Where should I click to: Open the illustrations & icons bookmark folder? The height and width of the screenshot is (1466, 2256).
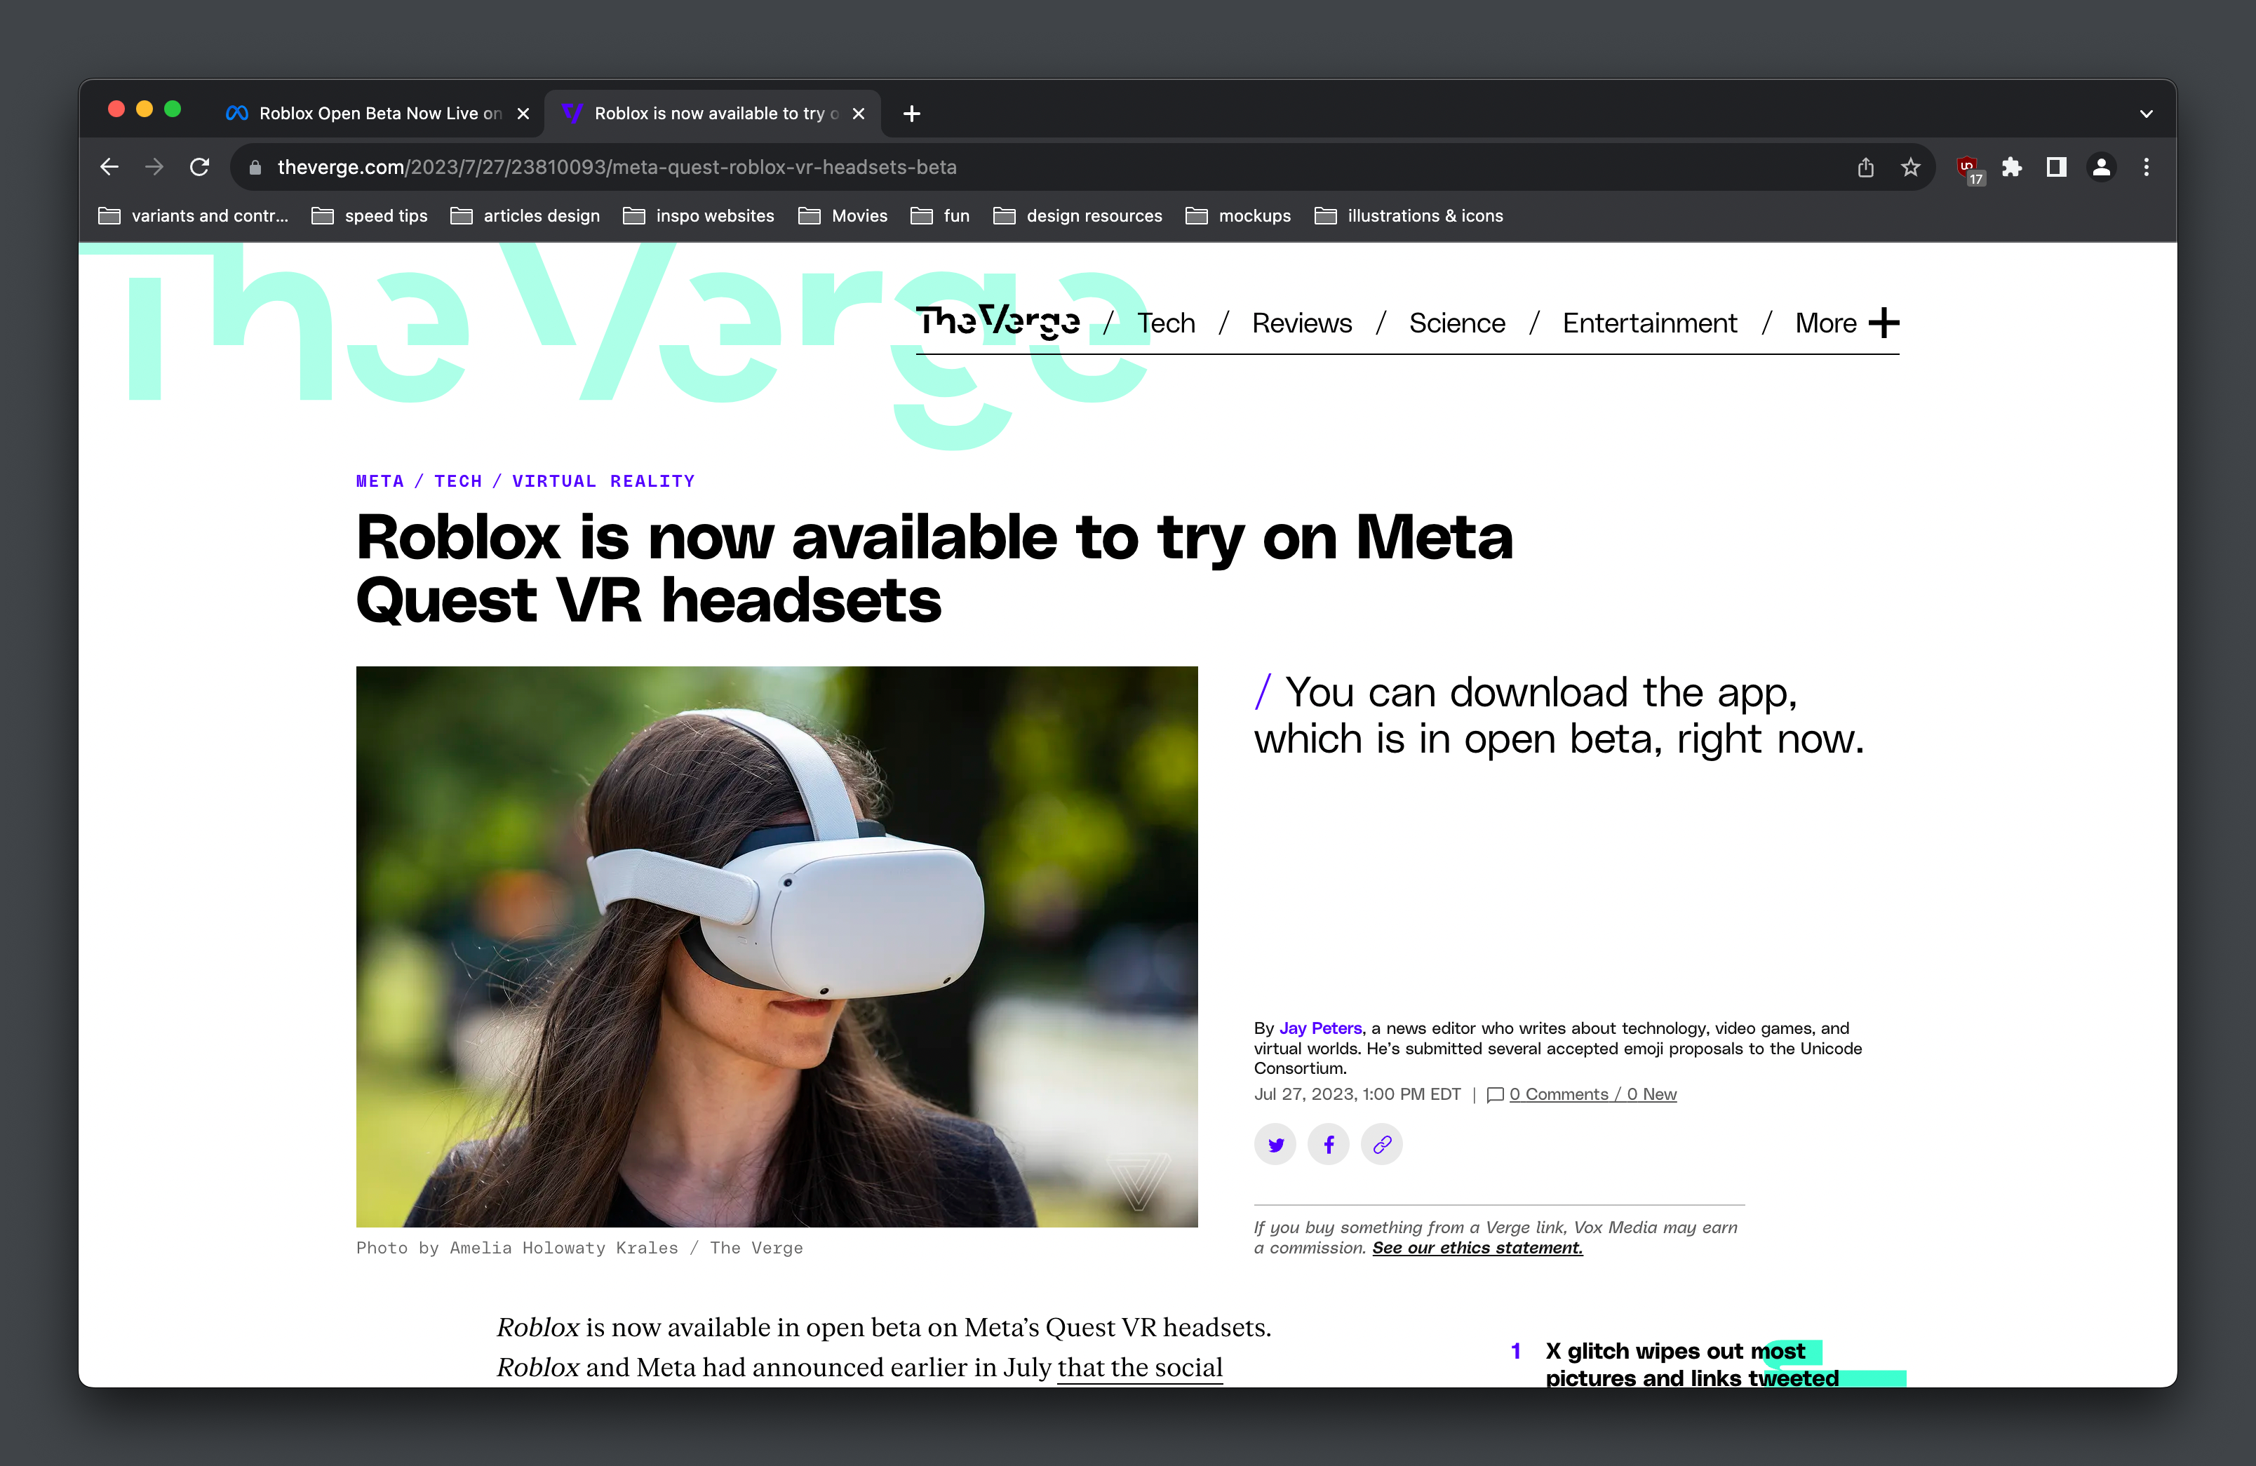1409,216
